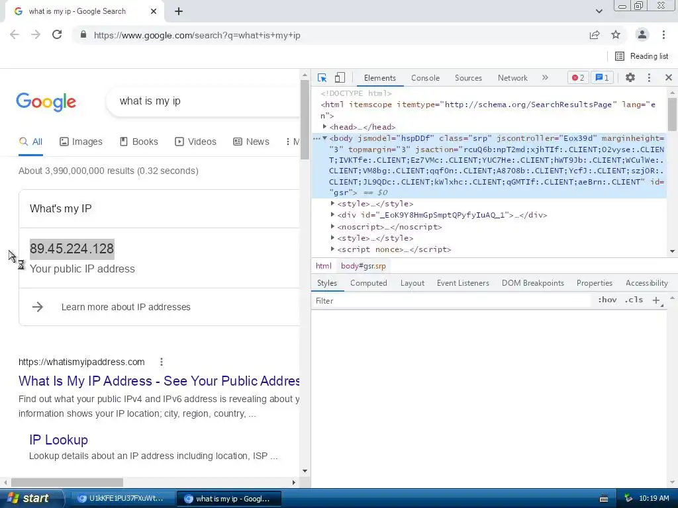Open the Computed styles tab
Image resolution: width=678 pixels, height=508 pixels.
368,283
